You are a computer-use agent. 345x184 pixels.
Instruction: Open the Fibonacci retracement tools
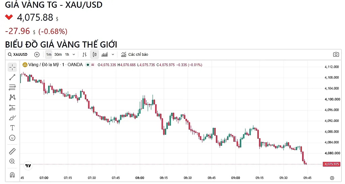tap(12, 87)
